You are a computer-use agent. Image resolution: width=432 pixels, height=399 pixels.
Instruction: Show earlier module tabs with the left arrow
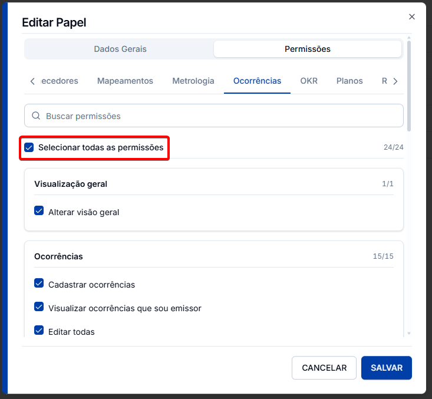coord(32,81)
